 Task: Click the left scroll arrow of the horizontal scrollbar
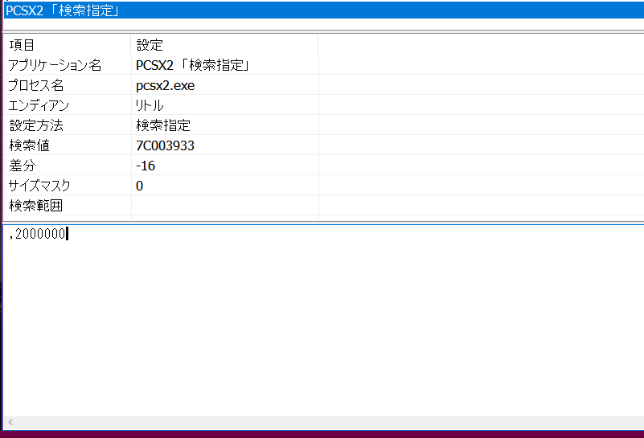click(x=10, y=422)
